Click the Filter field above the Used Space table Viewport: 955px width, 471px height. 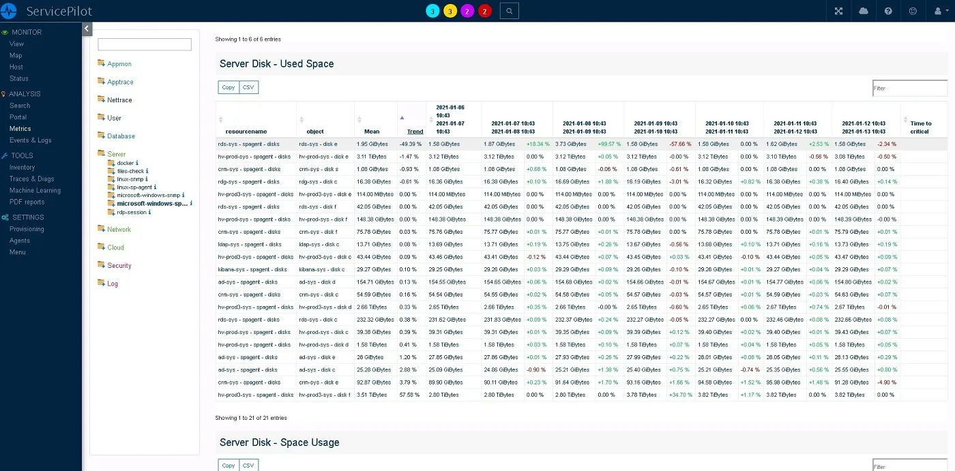[x=909, y=88]
